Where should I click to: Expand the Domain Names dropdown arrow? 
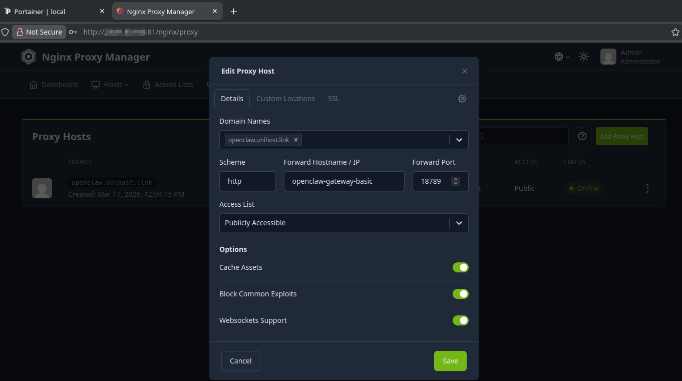point(459,140)
